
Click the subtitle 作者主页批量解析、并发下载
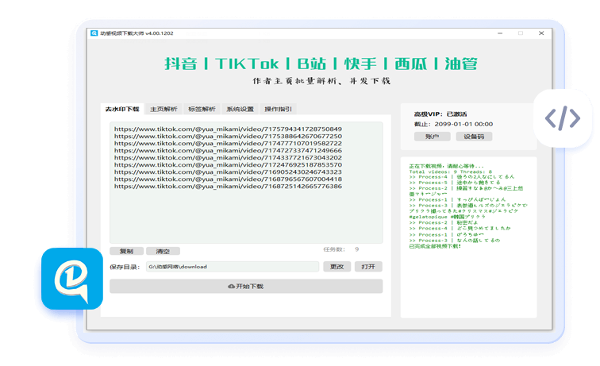[x=321, y=81]
